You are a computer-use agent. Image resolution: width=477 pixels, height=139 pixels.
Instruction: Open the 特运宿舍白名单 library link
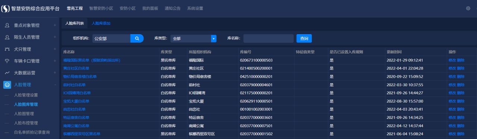[76, 117]
